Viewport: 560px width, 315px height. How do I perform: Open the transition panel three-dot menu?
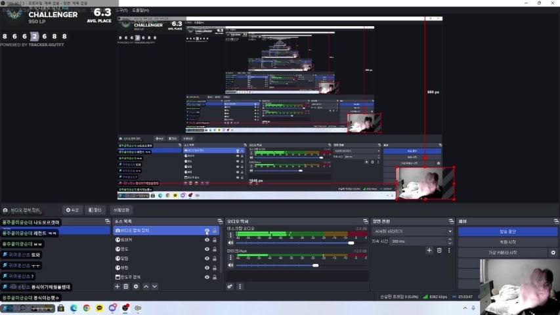(x=448, y=250)
